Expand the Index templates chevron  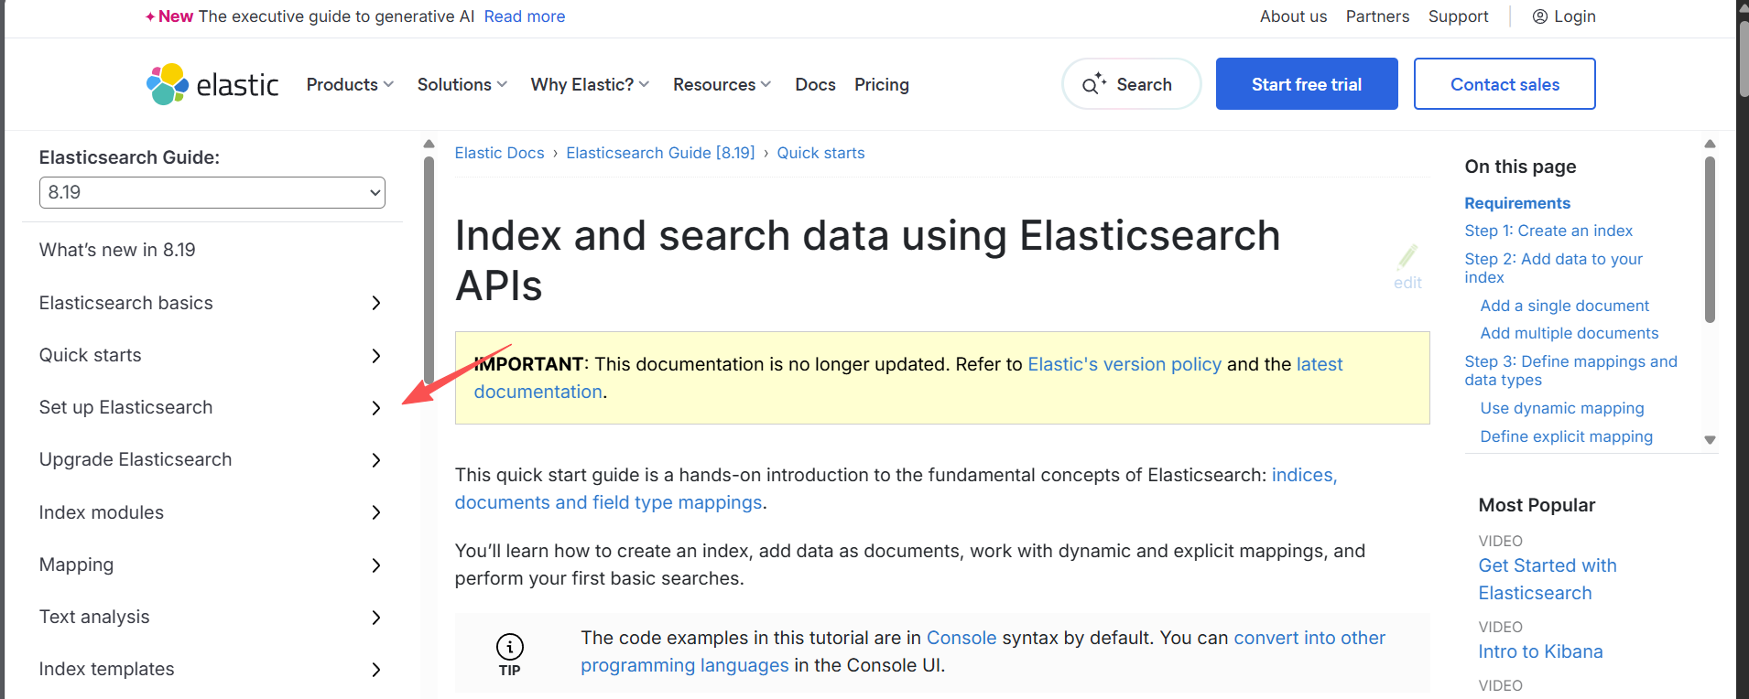click(x=375, y=670)
